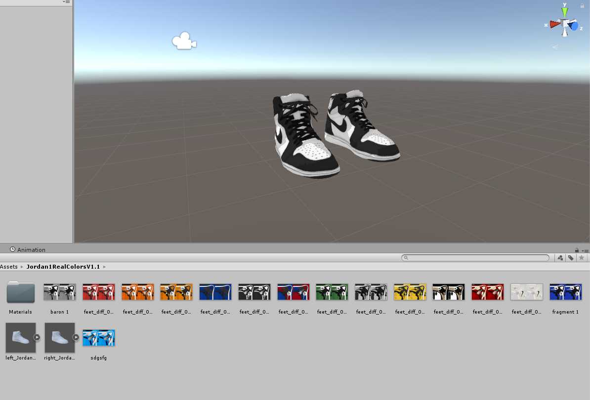Click the blue Z axis cone
Image resolution: width=590 pixels, height=400 pixels.
click(573, 26)
